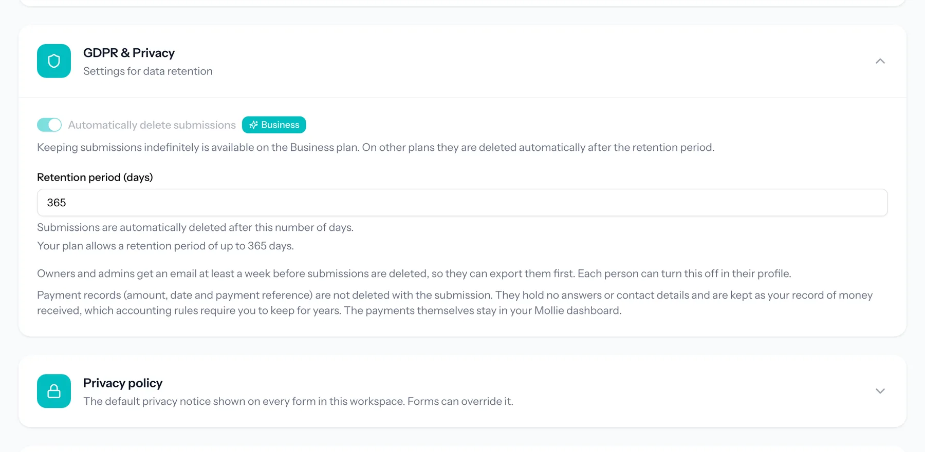Toggle the Automatically delete submissions switch
Screen dimensions: 925x452
[49, 125]
